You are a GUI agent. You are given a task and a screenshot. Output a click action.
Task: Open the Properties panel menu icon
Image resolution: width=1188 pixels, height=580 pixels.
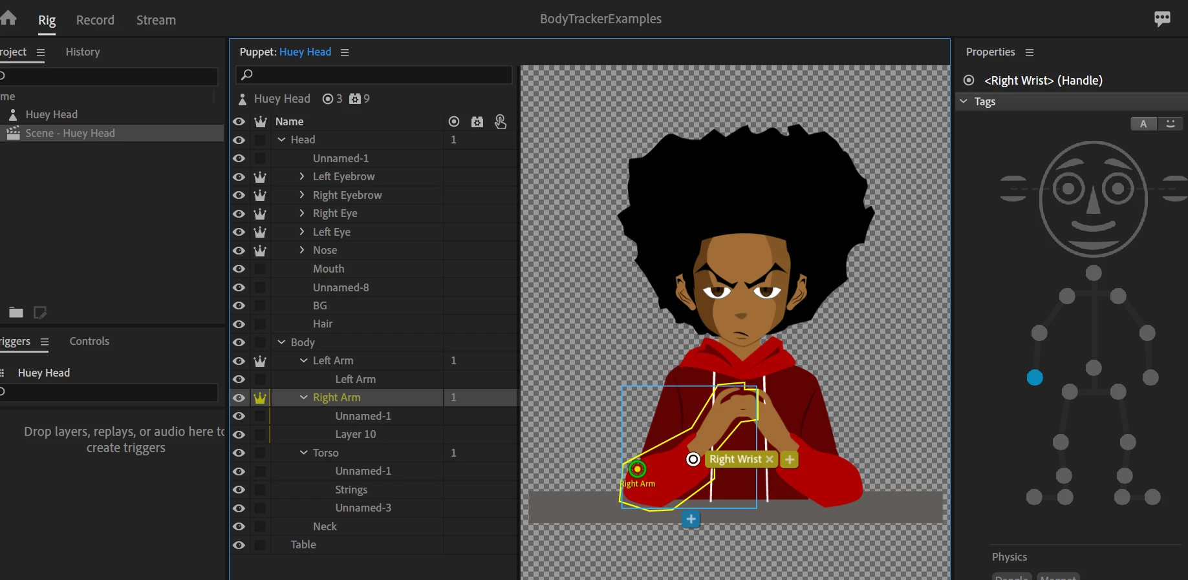[x=1030, y=52]
